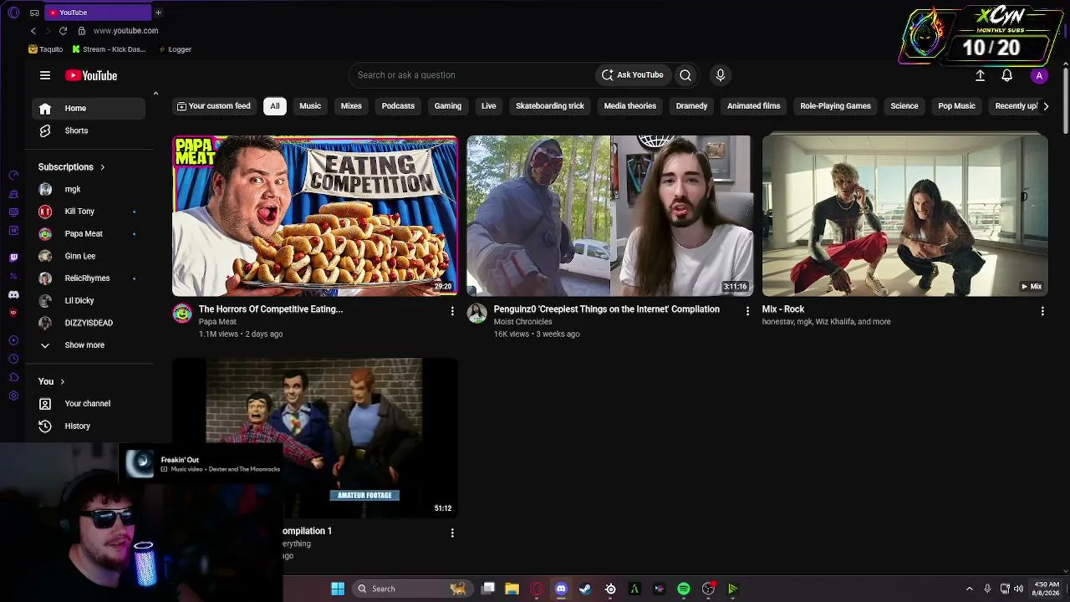Screen dimensions: 1070x602
Task: Open the Stream - Kick Dashboard bookmark
Action: (109, 49)
